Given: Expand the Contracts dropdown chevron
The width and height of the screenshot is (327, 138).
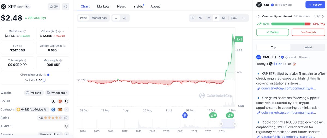Looking at the screenshot, I should pyautogui.click(x=66, y=109).
